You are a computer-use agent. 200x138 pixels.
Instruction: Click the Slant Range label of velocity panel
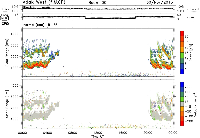click(x=7, y=104)
